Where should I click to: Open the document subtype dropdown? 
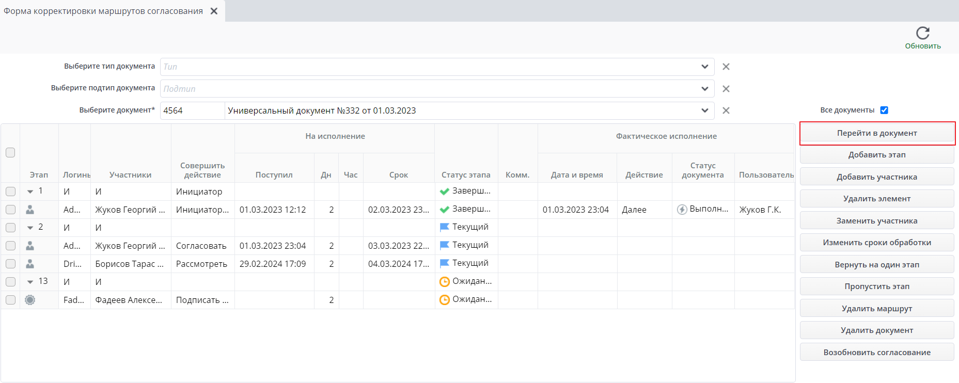pyautogui.click(x=705, y=89)
